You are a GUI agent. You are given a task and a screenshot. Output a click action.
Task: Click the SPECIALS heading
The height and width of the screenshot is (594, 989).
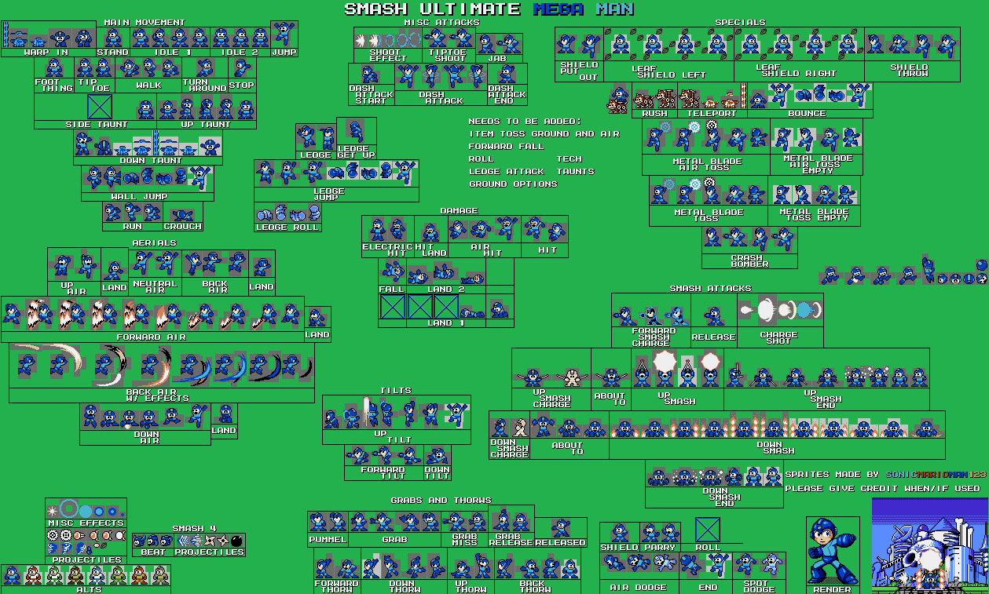(740, 22)
